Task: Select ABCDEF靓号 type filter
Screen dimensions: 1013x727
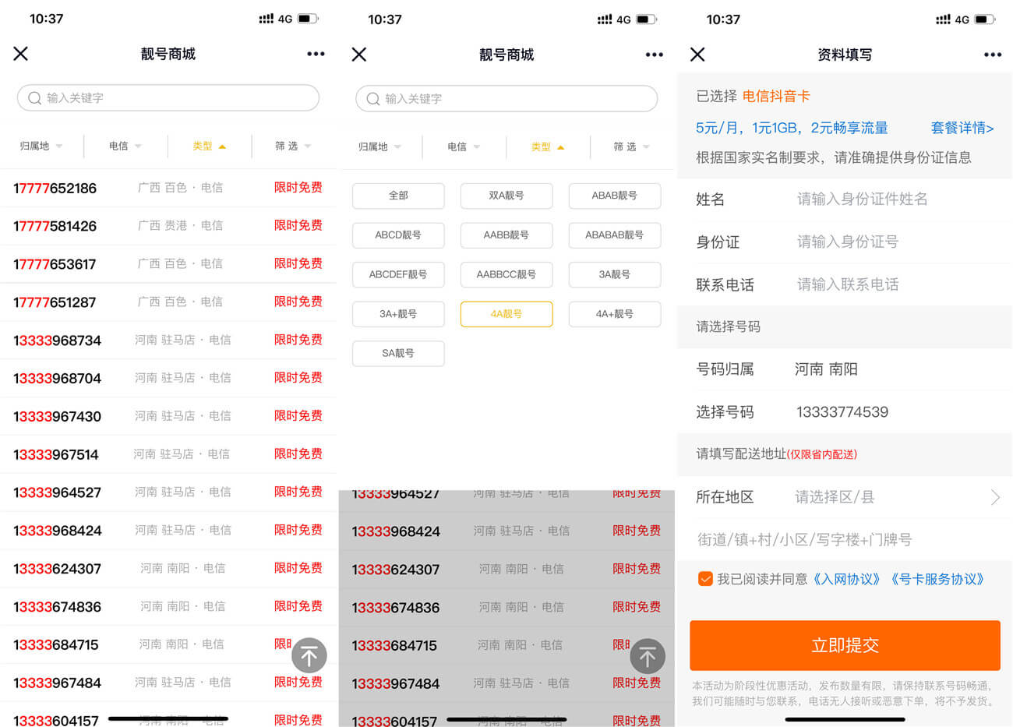Action: [398, 274]
